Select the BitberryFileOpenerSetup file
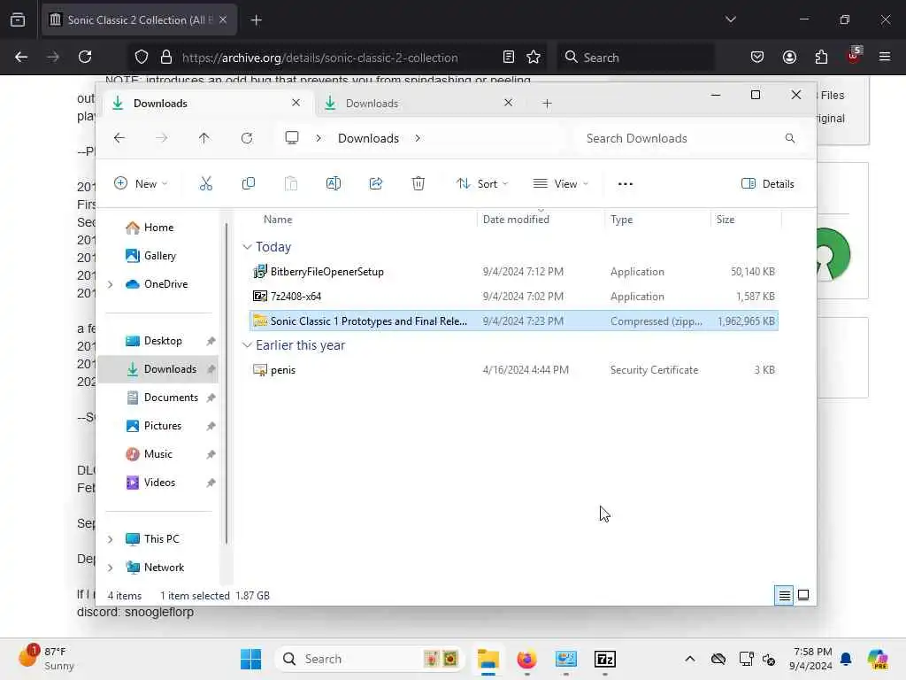 [x=514, y=272]
